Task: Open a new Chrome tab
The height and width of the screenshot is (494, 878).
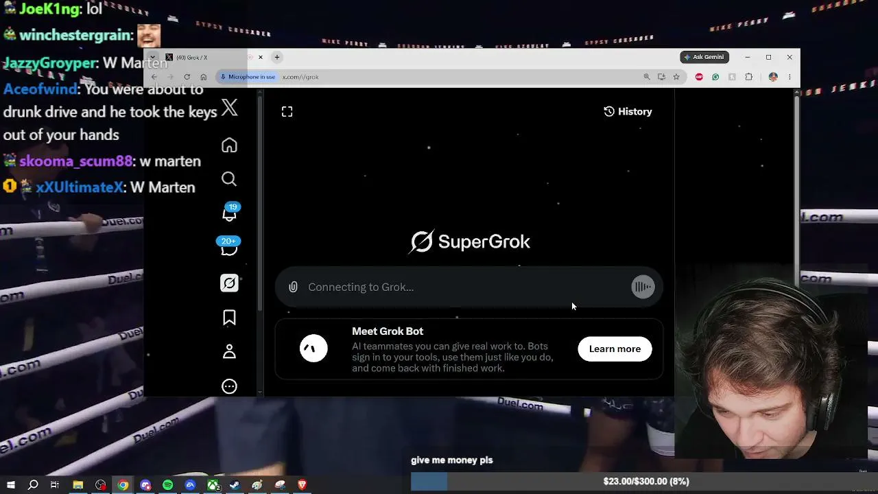Action: pyautogui.click(x=277, y=57)
